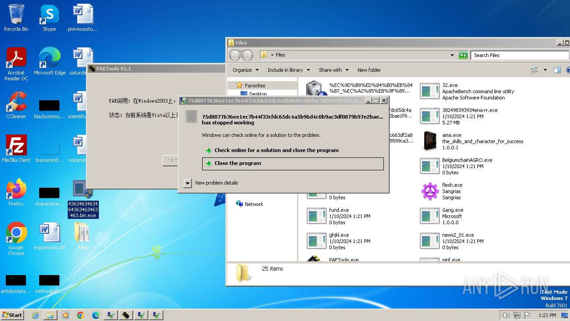This screenshot has height=321, width=570.
Task: Launch Firefox desktop shortcut
Action: click(16, 193)
